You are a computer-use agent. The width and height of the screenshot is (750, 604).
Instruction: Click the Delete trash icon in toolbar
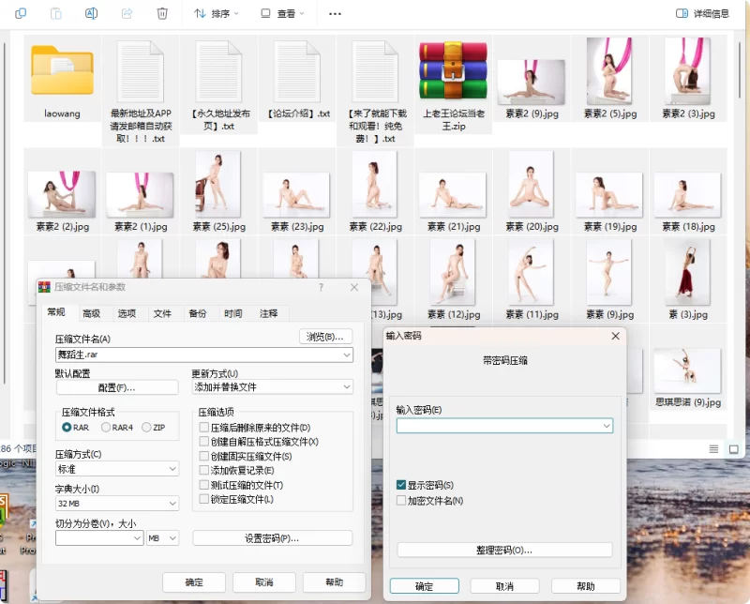[162, 14]
